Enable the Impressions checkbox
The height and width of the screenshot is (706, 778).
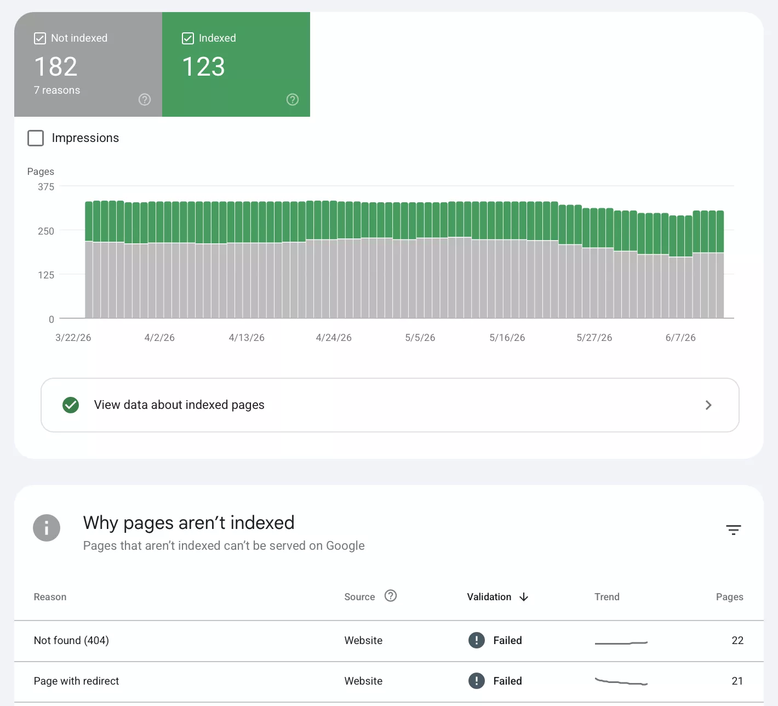pyautogui.click(x=36, y=138)
